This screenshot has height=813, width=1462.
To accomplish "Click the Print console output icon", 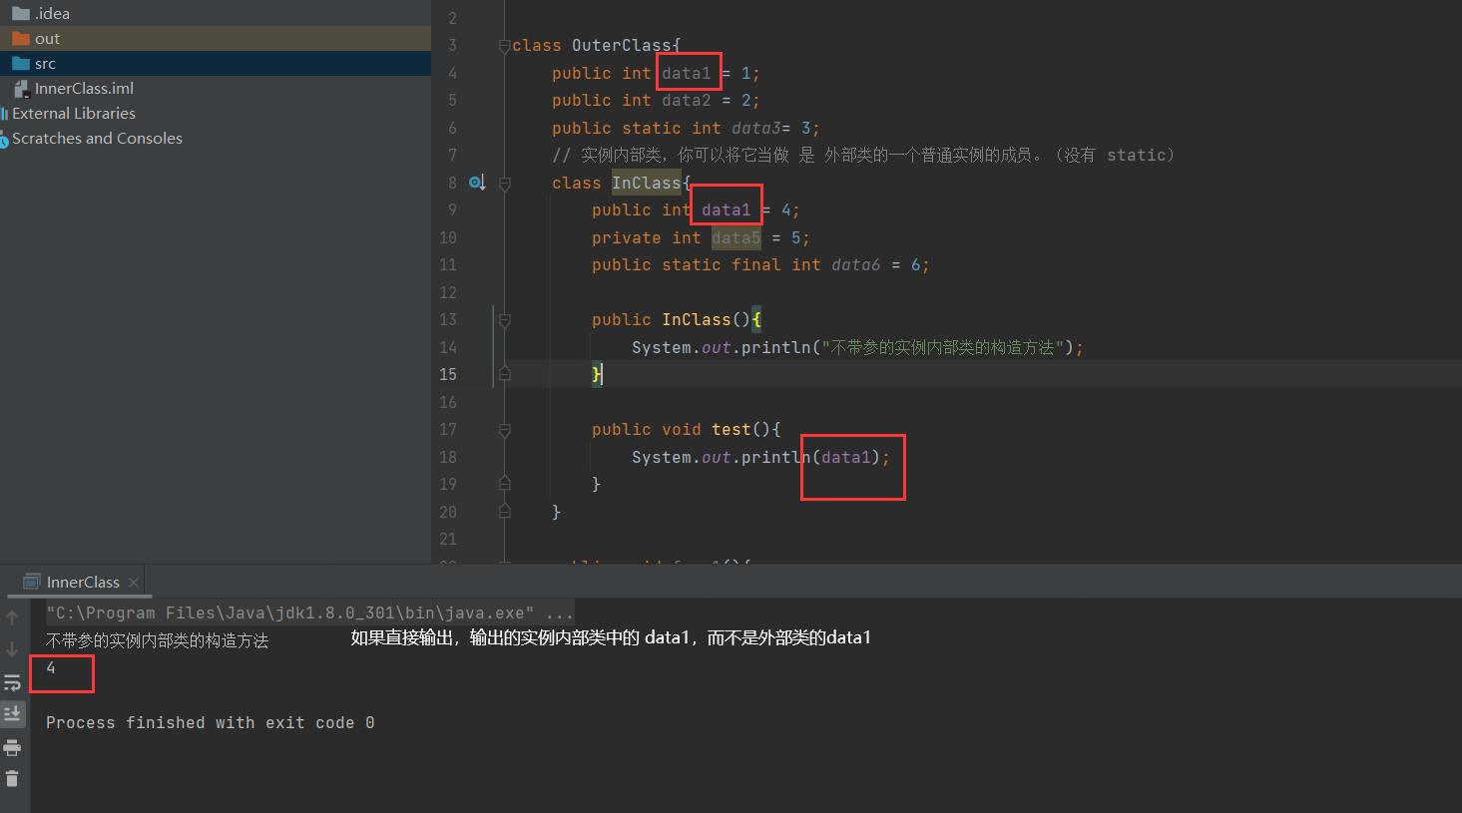I will [x=12, y=747].
